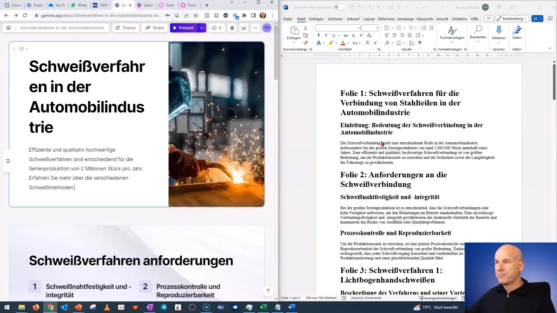Image resolution: width=557 pixels, height=313 pixels.
Task: Click the Theme button in Gamma
Action: (x=129, y=28)
